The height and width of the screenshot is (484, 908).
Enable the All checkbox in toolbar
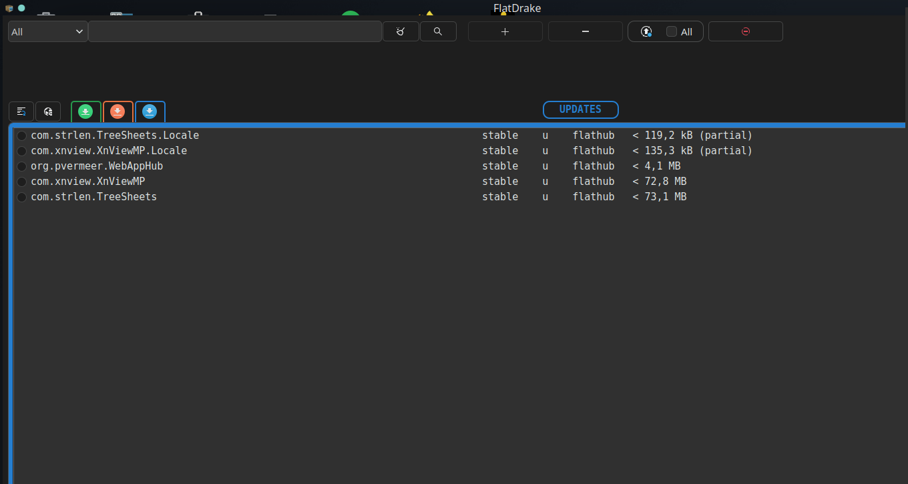pos(672,31)
